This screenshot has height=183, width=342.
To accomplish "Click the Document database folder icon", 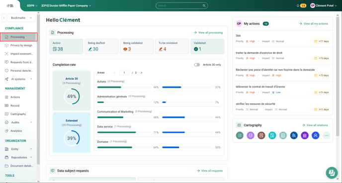I will [6, 166].
